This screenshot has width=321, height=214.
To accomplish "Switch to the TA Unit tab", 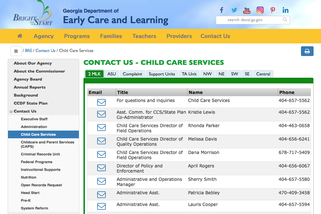I will coord(189,74).
